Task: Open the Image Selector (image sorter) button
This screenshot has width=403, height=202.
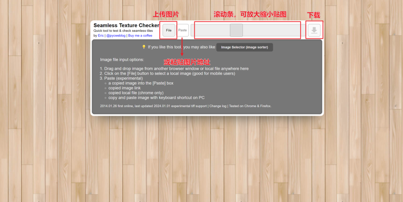Action: click(244, 47)
